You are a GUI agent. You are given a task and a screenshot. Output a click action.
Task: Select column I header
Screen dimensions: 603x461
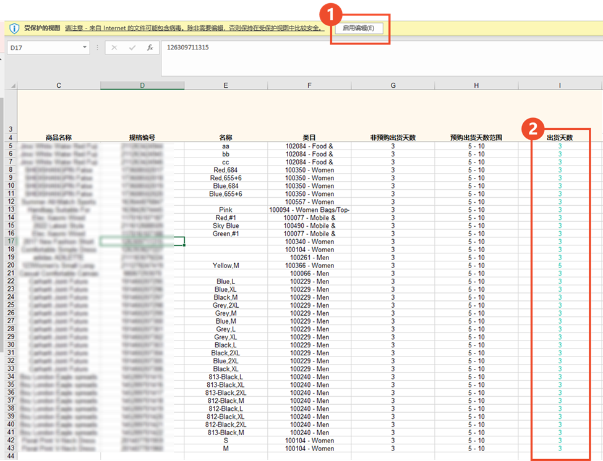(560, 85)
